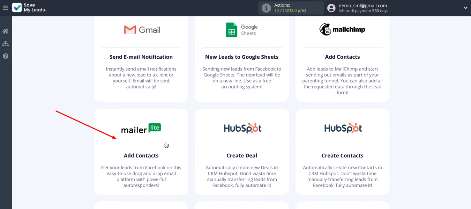This screenshot has width=471, height=209.
Task: Click the Actions info icon
Action: pyautogui.click(x=266, y=8)
